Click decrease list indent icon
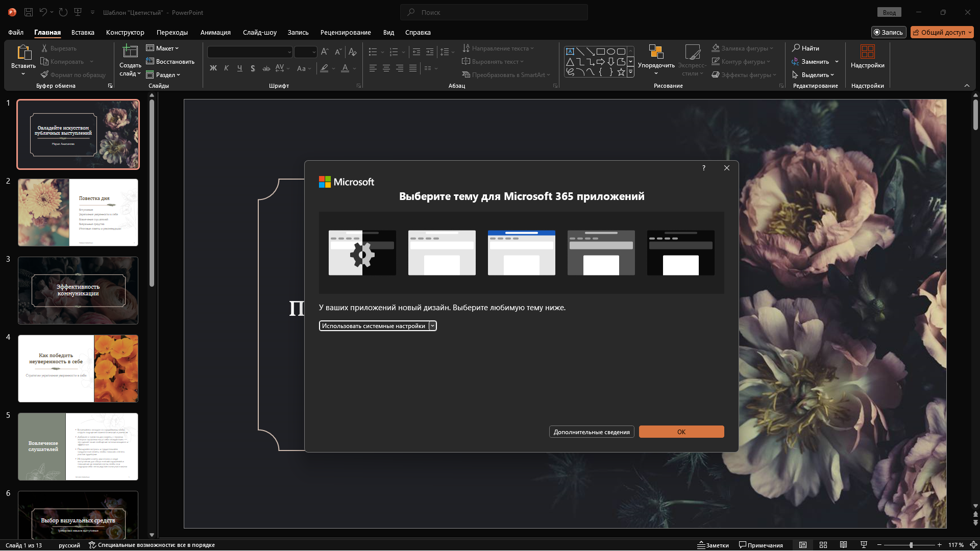The height and width of the screenshot is (551, 980). [x=416, y=52]
